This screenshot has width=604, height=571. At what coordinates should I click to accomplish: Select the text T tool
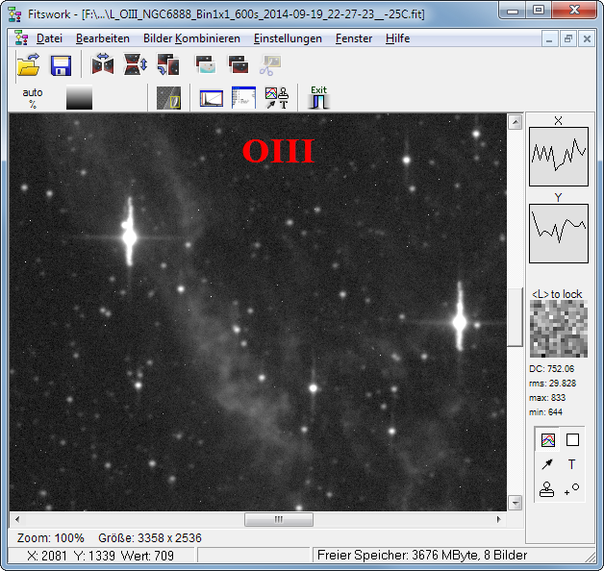(572, 464)
